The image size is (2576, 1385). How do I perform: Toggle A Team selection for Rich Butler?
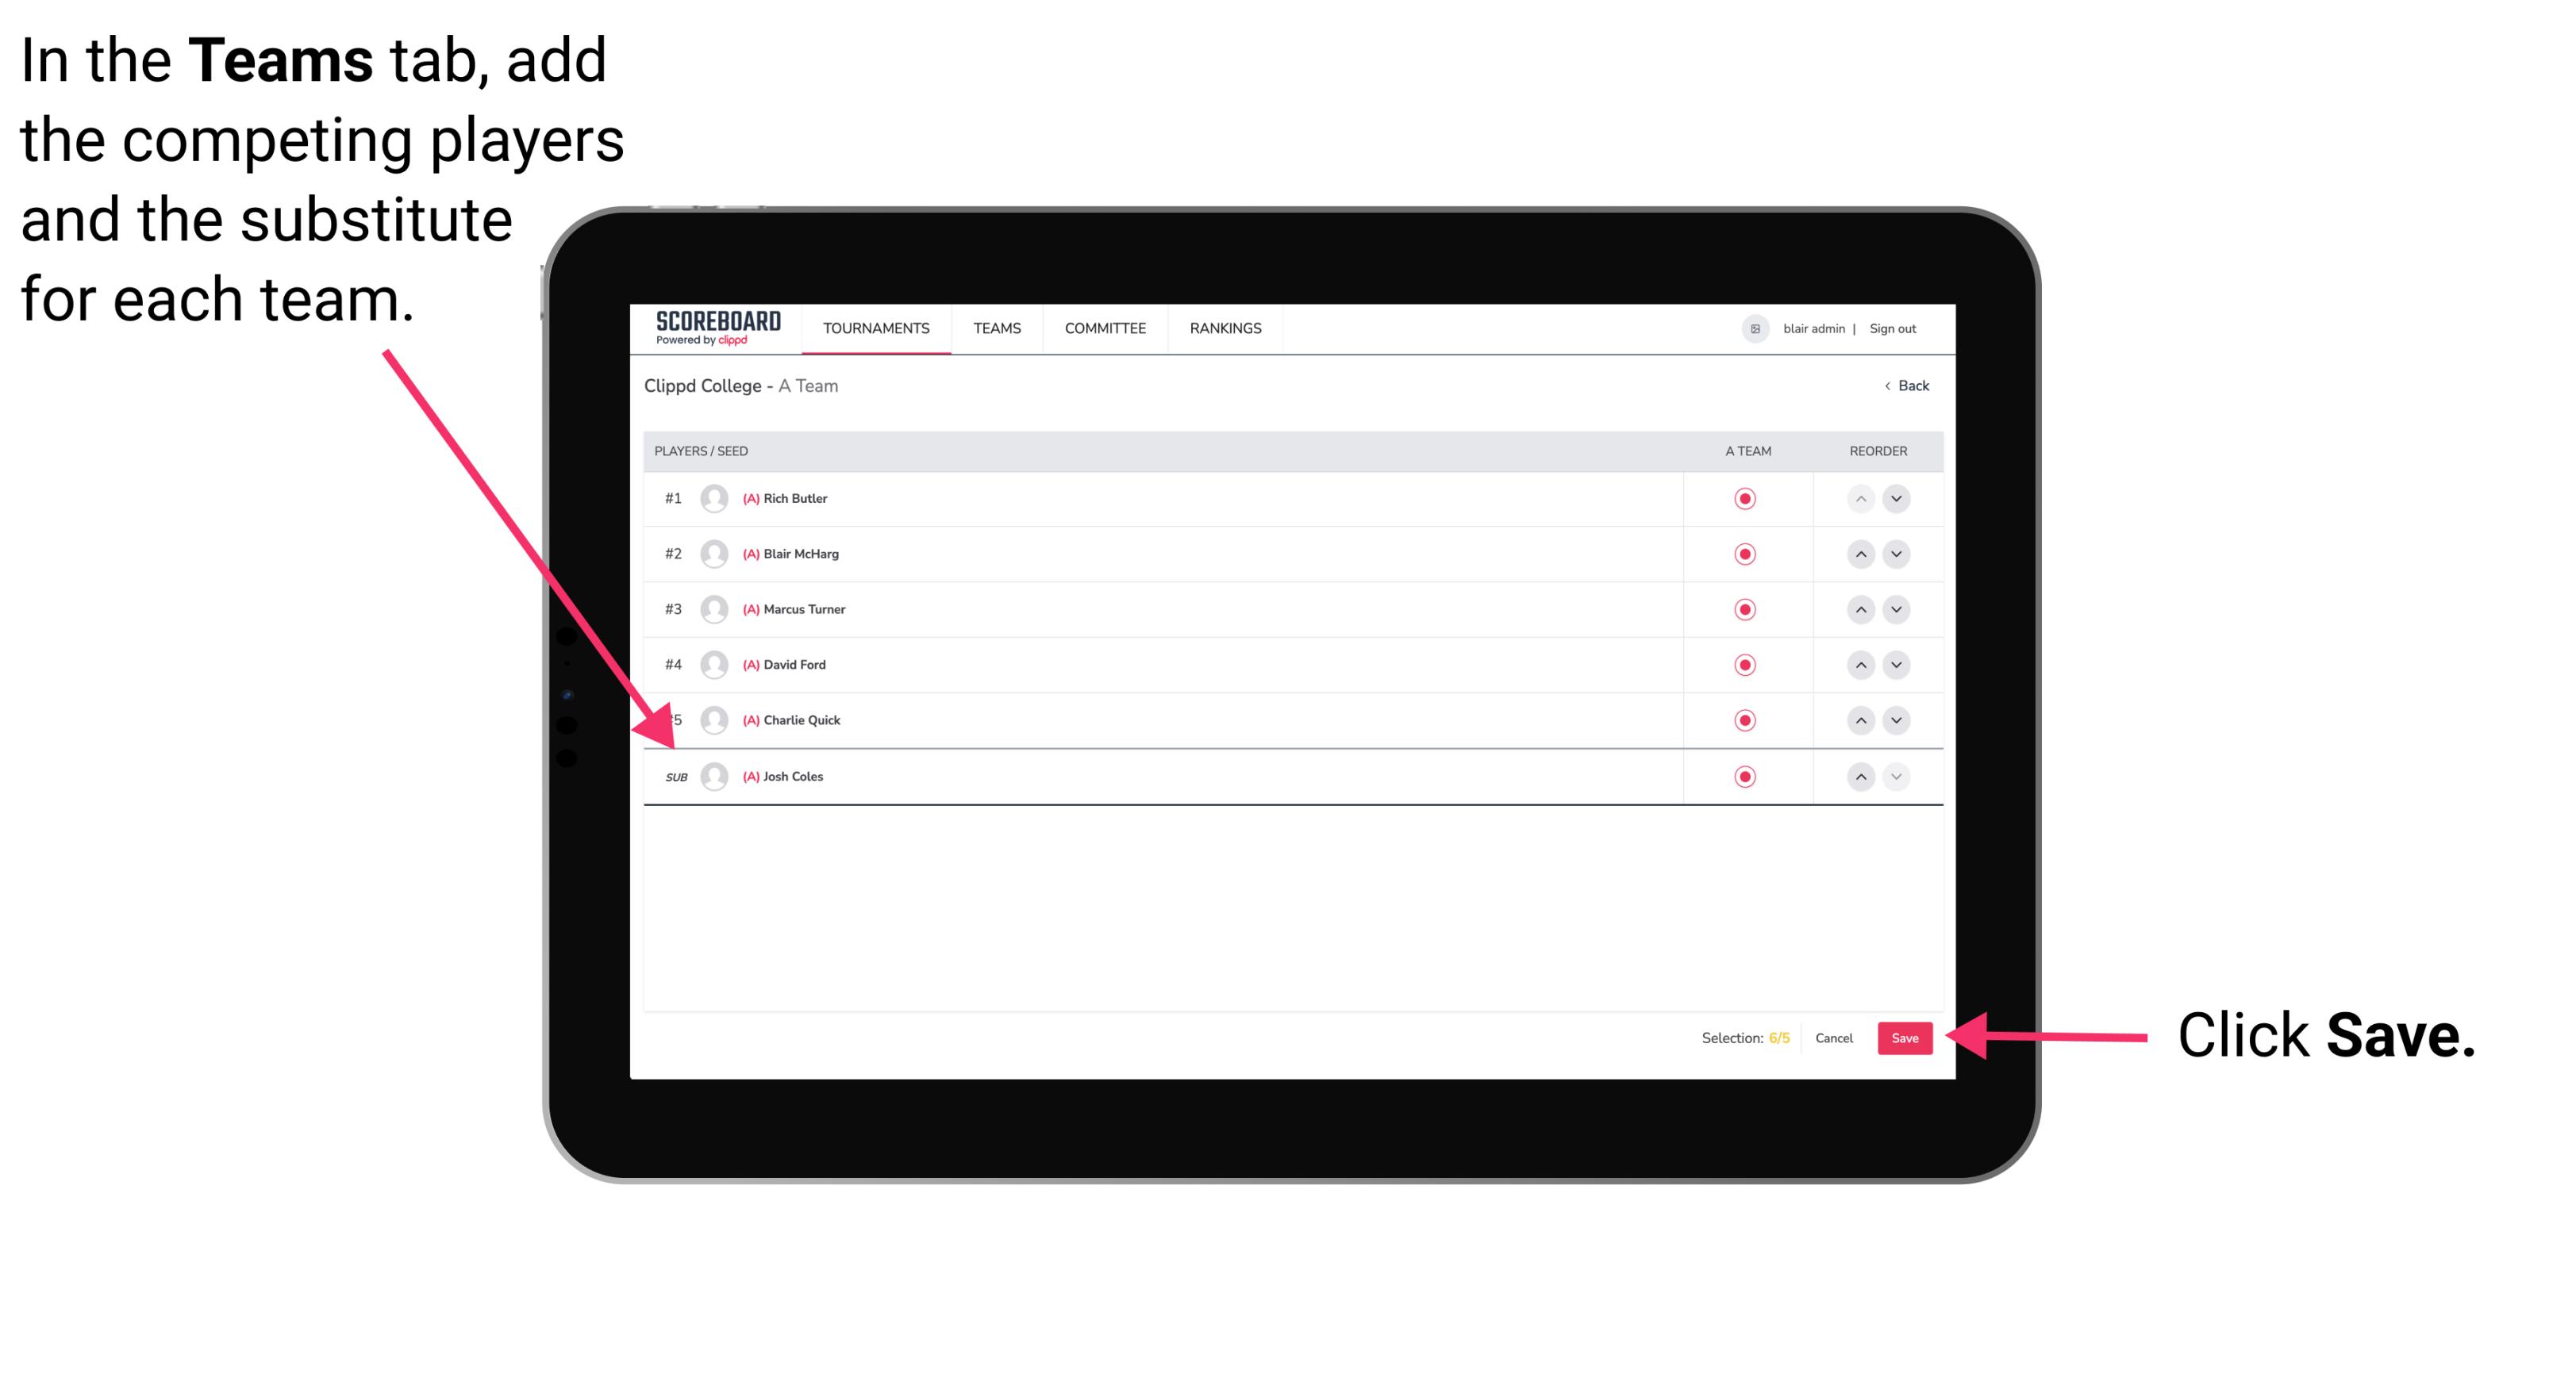coord(1745,499)
